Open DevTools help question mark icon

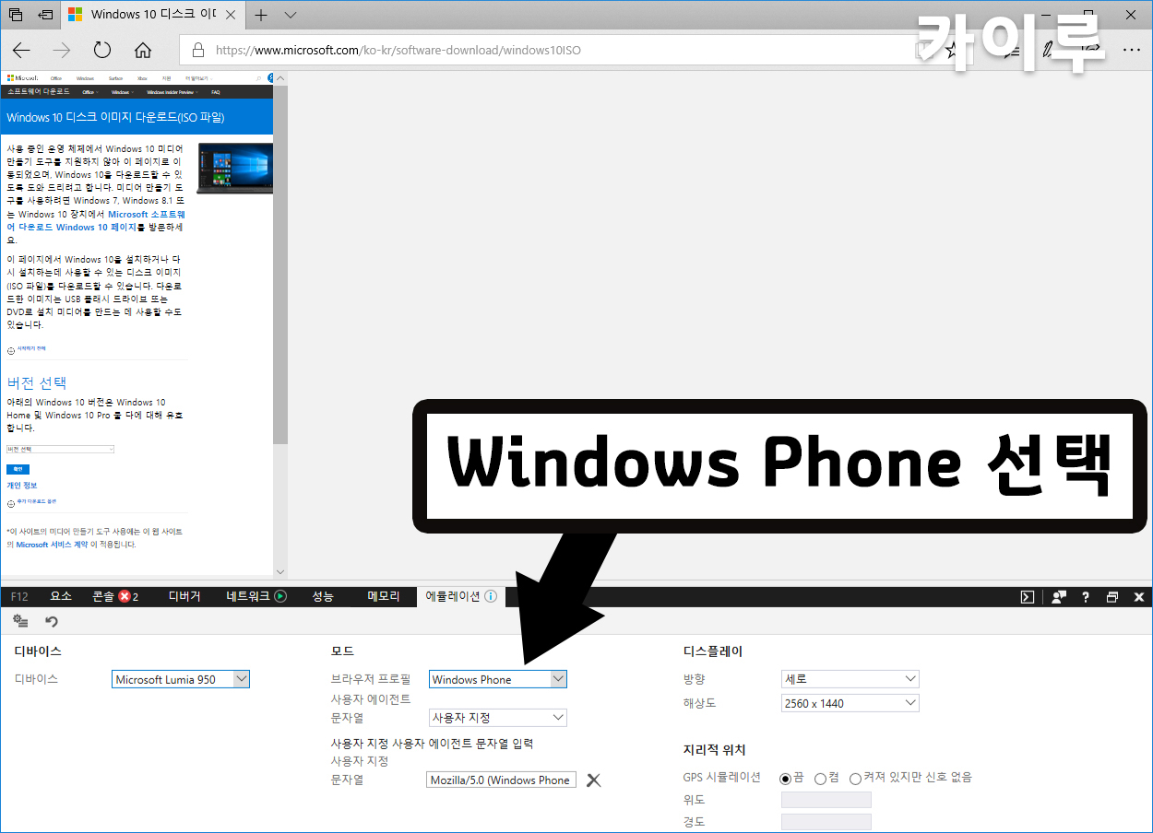tap(1086, 596)
